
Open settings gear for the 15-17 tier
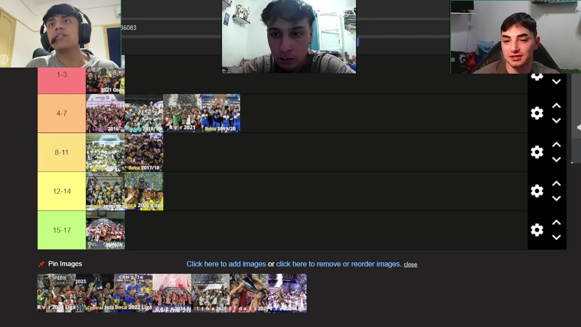coord(537,230)
